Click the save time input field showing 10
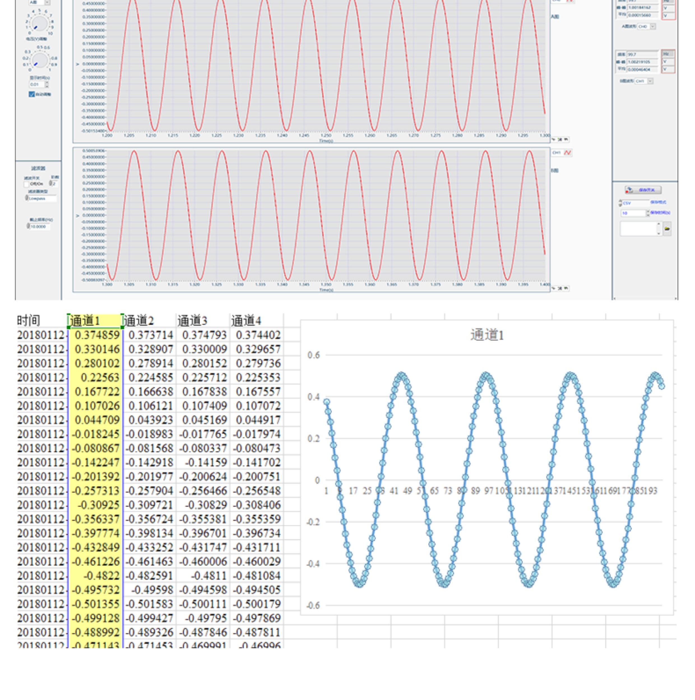 coord(633,213)
